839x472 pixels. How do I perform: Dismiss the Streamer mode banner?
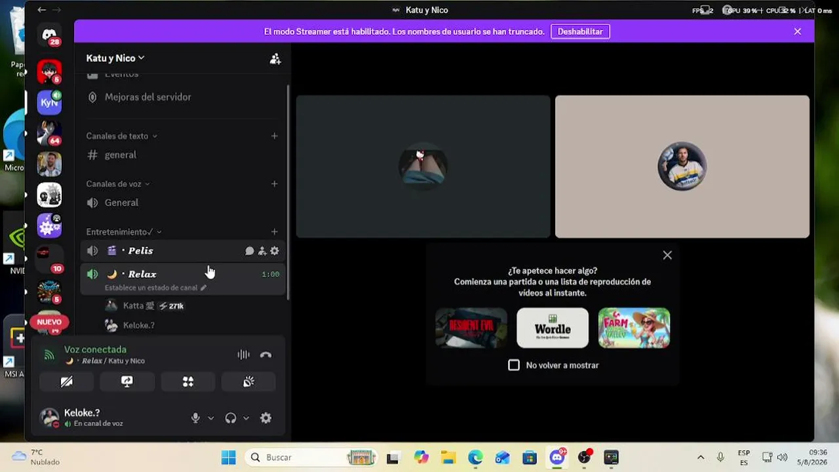tap(797, 31)
